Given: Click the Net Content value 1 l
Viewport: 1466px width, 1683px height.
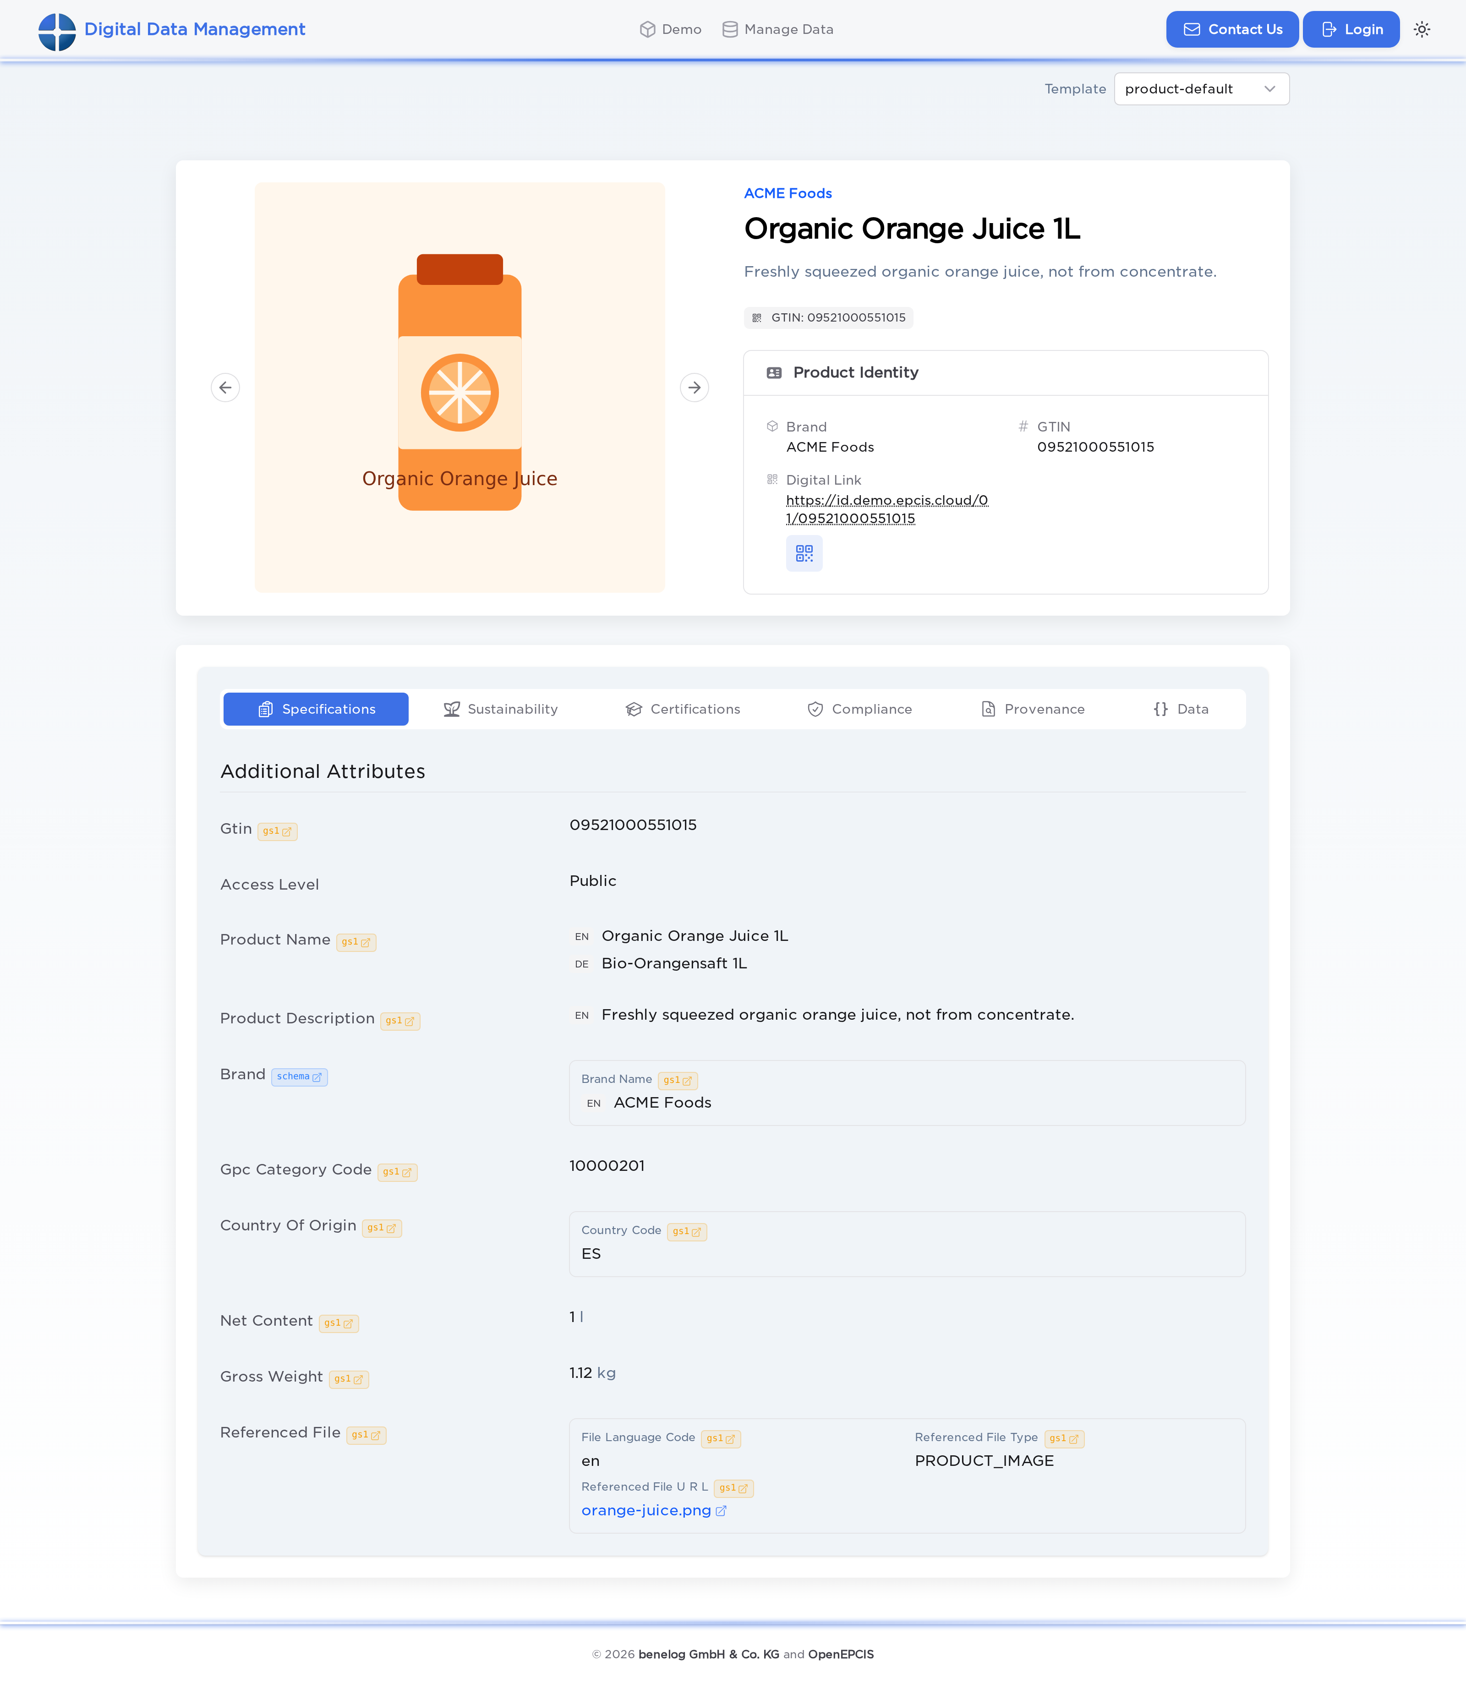Looking at the screenshot, I should 577,1317.
